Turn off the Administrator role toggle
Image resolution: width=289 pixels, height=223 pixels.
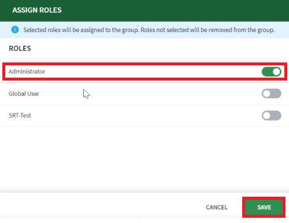point(271,72)
